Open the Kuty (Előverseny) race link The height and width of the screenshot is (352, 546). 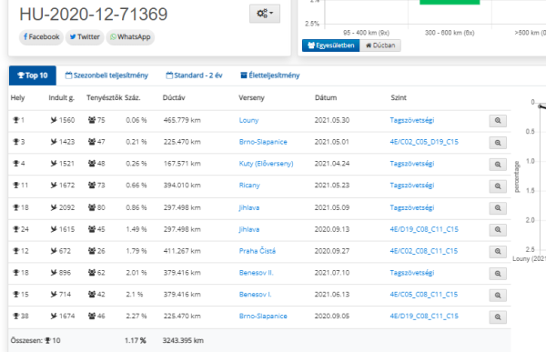point(266,164)
